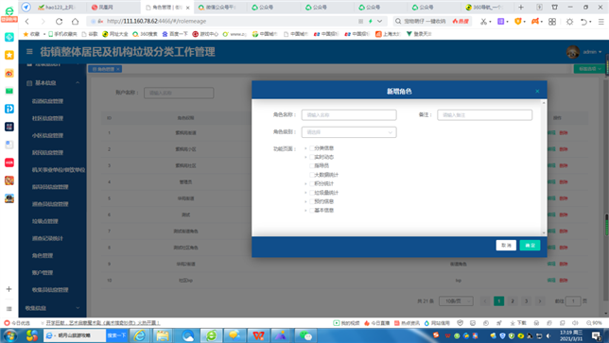
Task: Expand the 垃圾量统计 tree node arrow
Action: pyautogui.click(x=305, y=193)
